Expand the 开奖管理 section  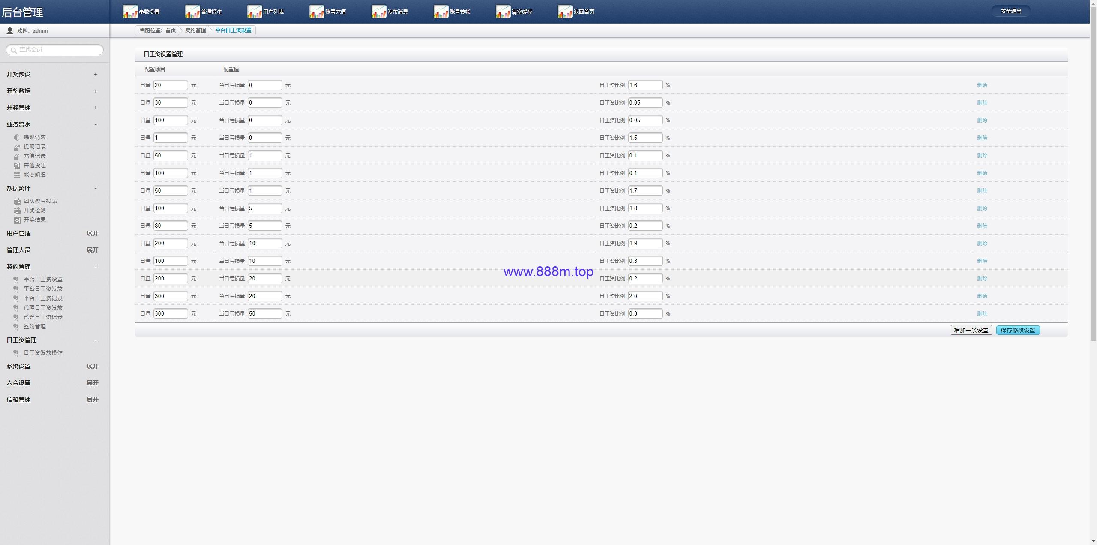(x=95, y=108)
